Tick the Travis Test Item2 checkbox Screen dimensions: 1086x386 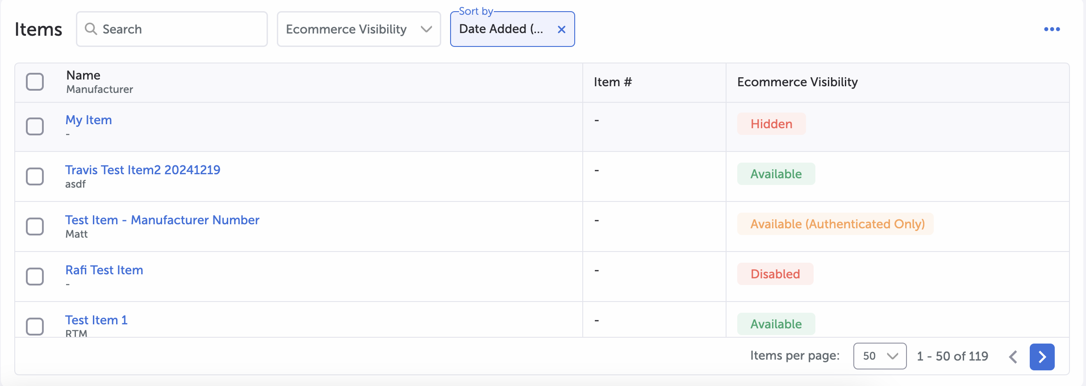[x=35, y=176]
